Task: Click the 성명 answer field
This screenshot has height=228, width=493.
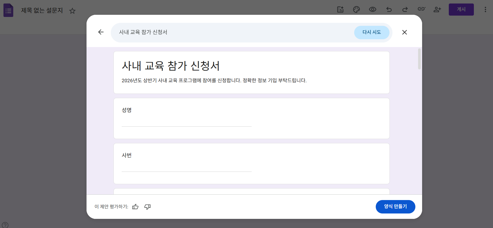Action: pos(187,123)
